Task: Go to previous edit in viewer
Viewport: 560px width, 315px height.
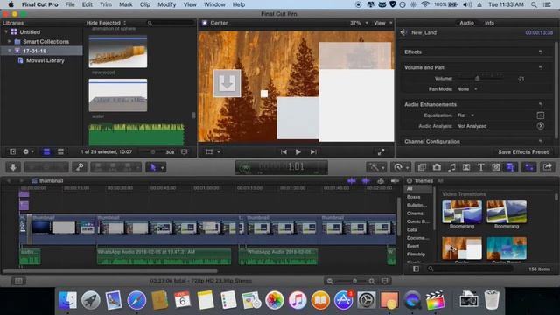Action: tap(283, 151)
